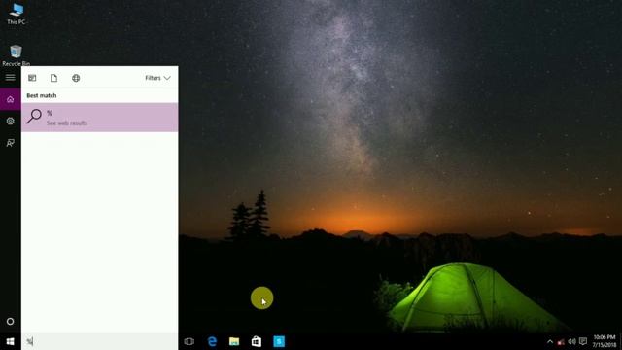Open Task View on the taskbar
The height and width of the screenshot is (350, 622).
click(190, 341)
